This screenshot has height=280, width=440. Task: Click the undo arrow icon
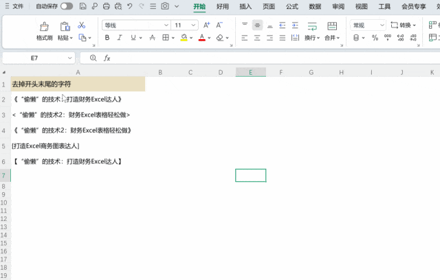click(x=130, y=6)
